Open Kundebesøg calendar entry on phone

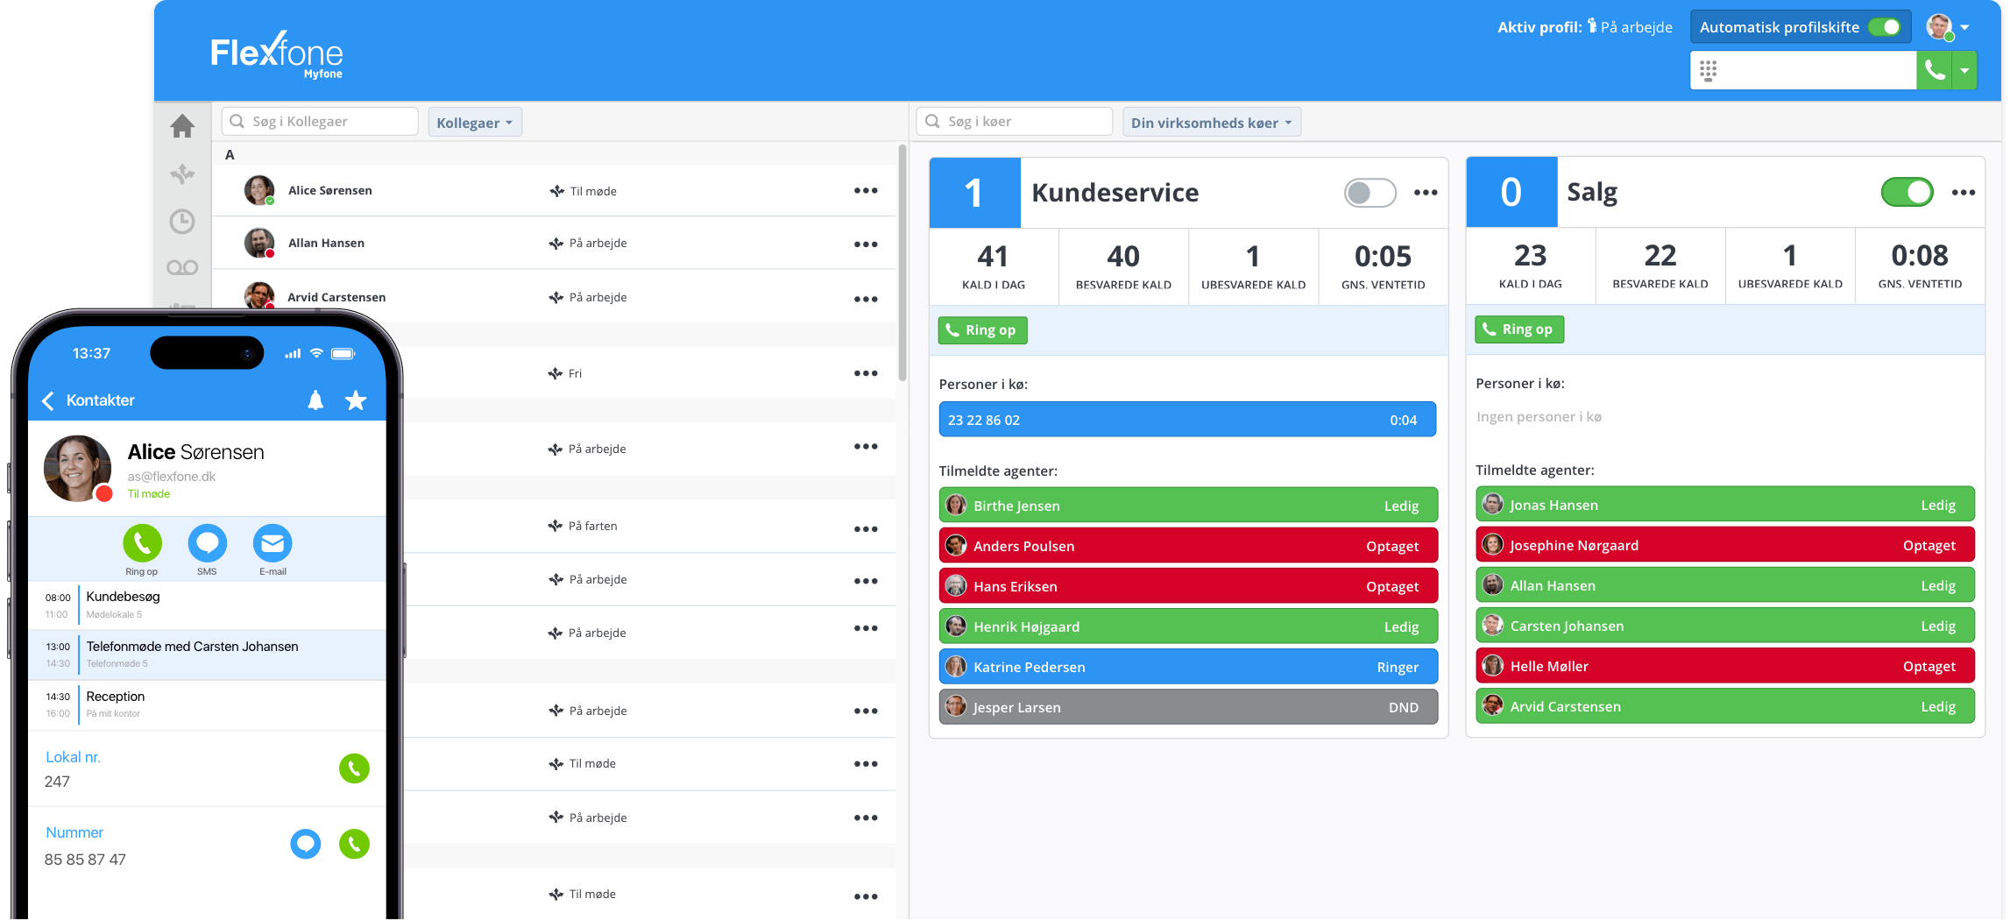pyautogui.click(x=208, y=605)
